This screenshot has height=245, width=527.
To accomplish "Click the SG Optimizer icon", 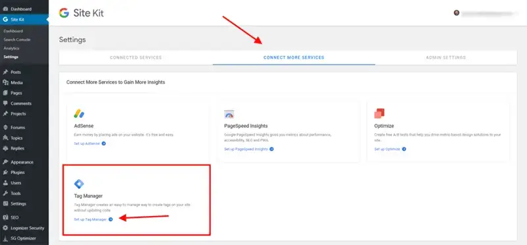I will click(x=5, y=238).
